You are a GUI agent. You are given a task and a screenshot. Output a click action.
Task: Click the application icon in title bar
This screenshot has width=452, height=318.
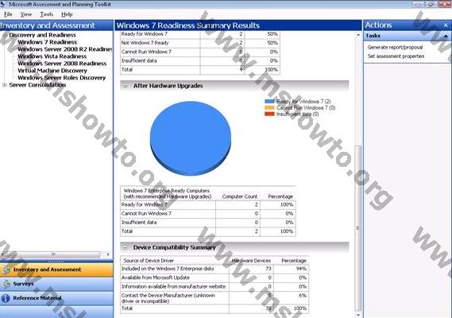point(2,4)
